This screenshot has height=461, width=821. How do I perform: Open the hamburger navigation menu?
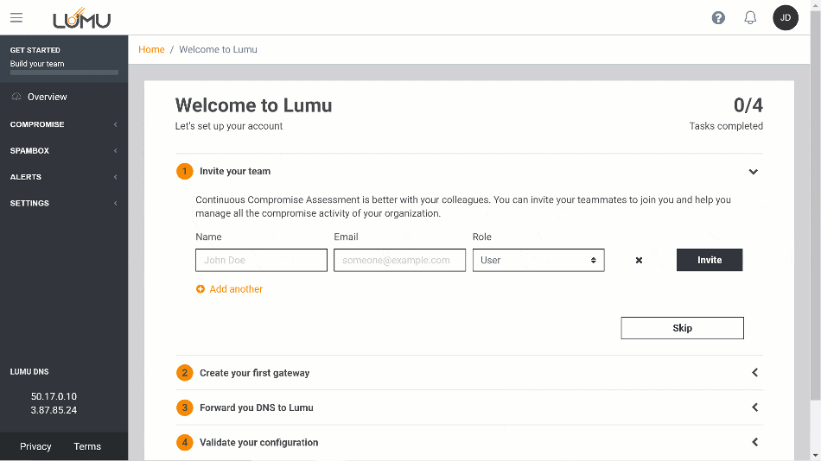[x=16, y=17]
